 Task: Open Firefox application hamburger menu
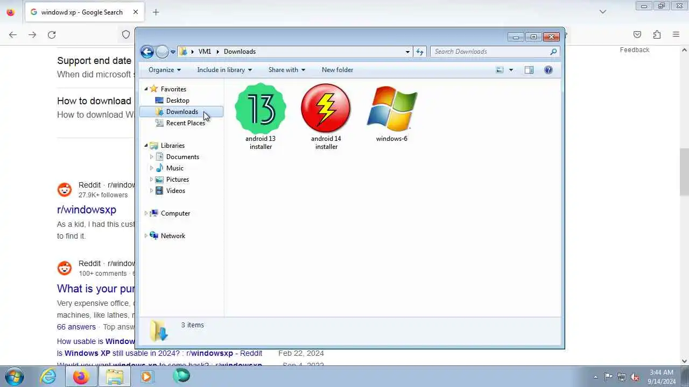[x=676, y=34]
